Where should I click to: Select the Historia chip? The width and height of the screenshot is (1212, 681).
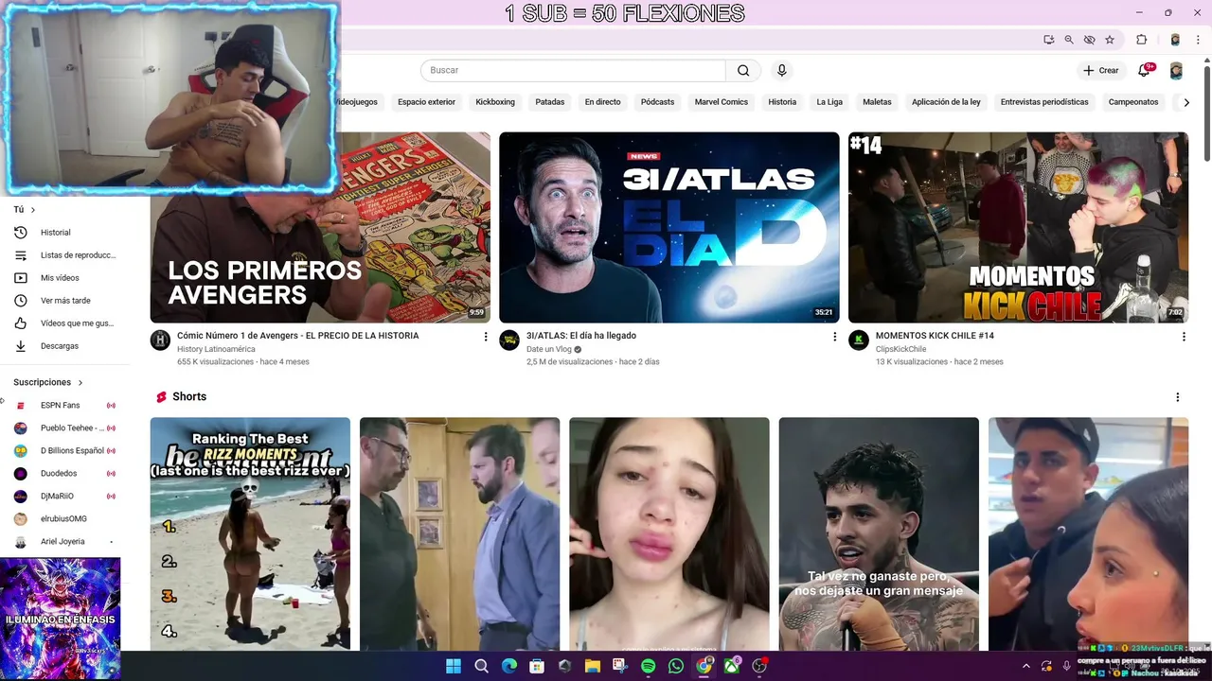[782, 102]
